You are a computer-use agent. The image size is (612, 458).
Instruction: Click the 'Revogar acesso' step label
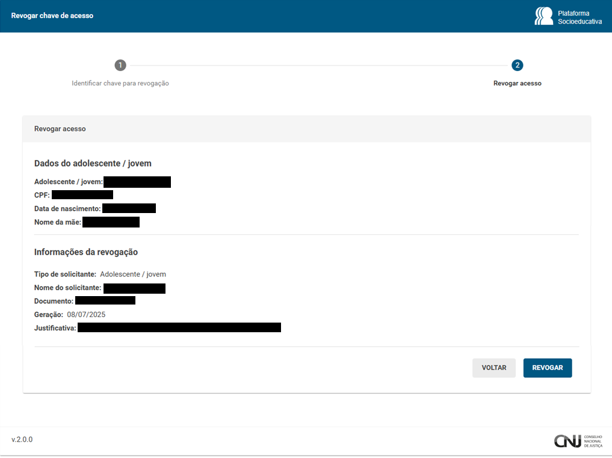(x=517, y=83)
